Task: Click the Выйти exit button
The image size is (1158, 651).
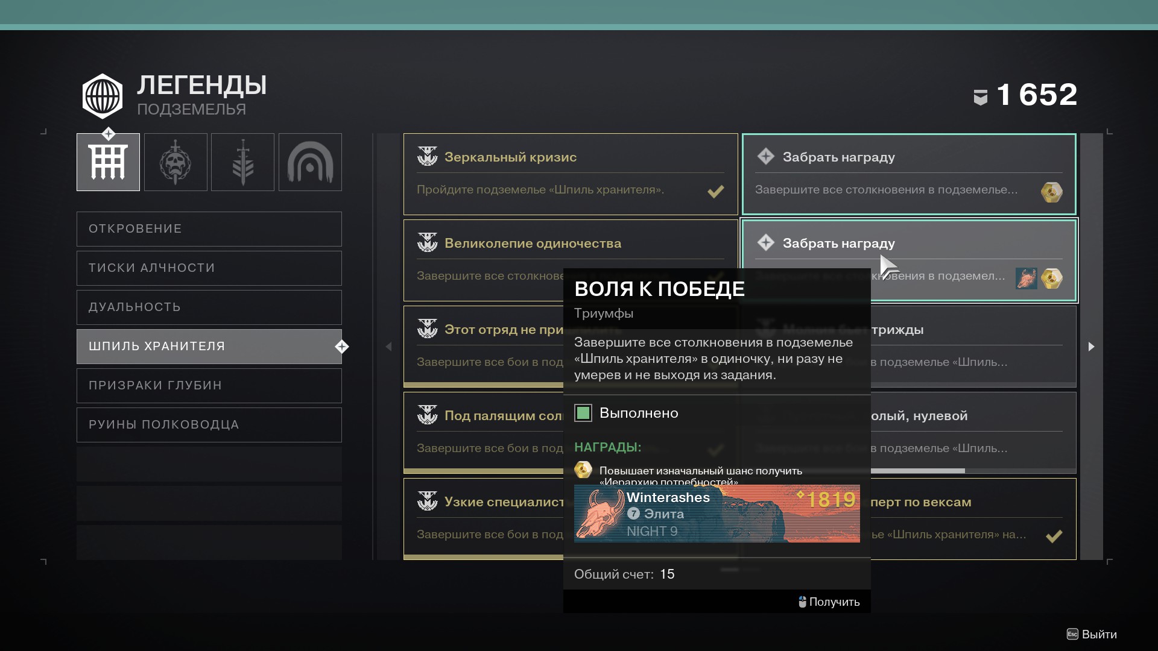Action: coord(1092,634)
